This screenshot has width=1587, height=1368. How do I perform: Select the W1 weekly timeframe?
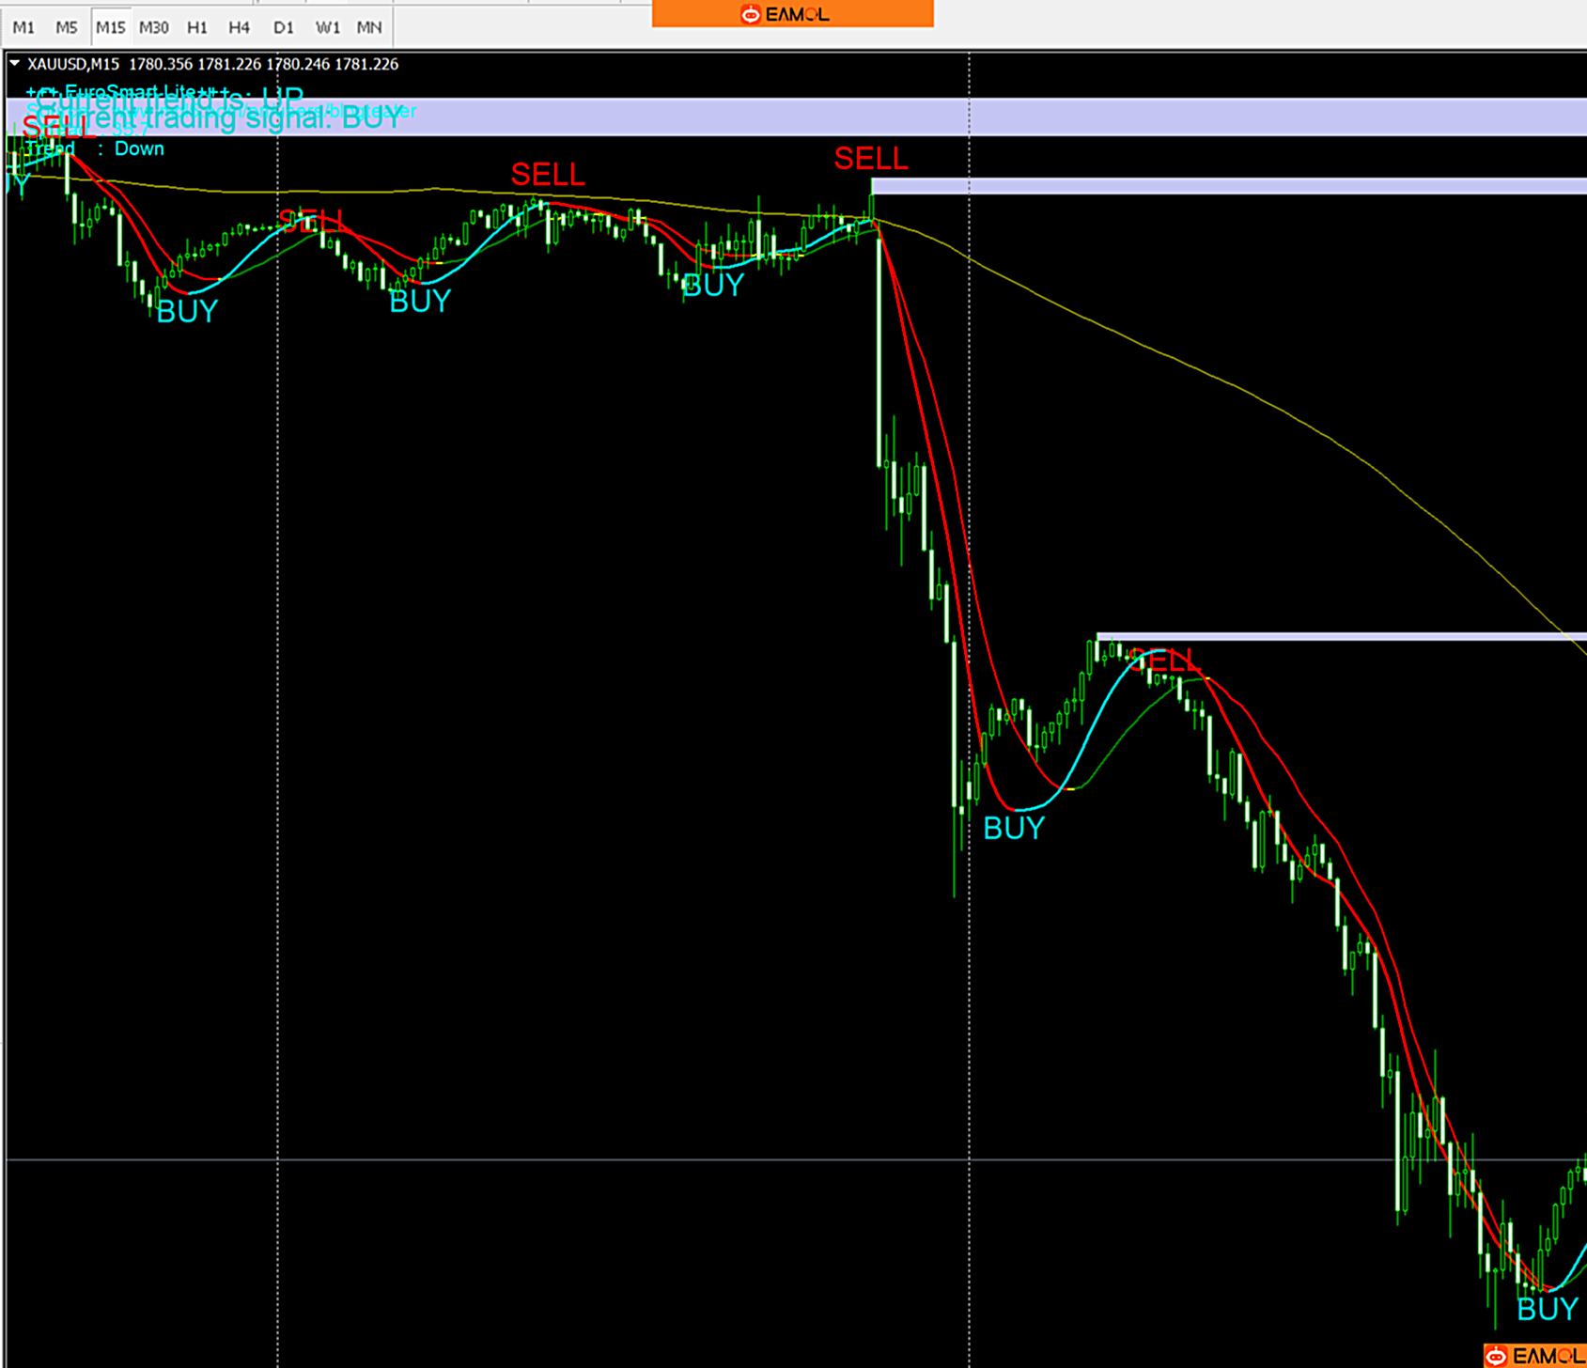(327, 27)
